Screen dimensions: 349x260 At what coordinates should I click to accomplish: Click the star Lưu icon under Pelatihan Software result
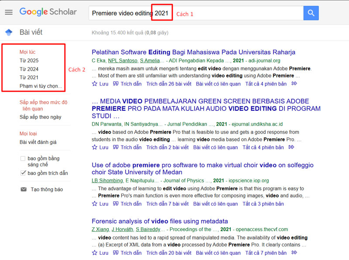95,84
